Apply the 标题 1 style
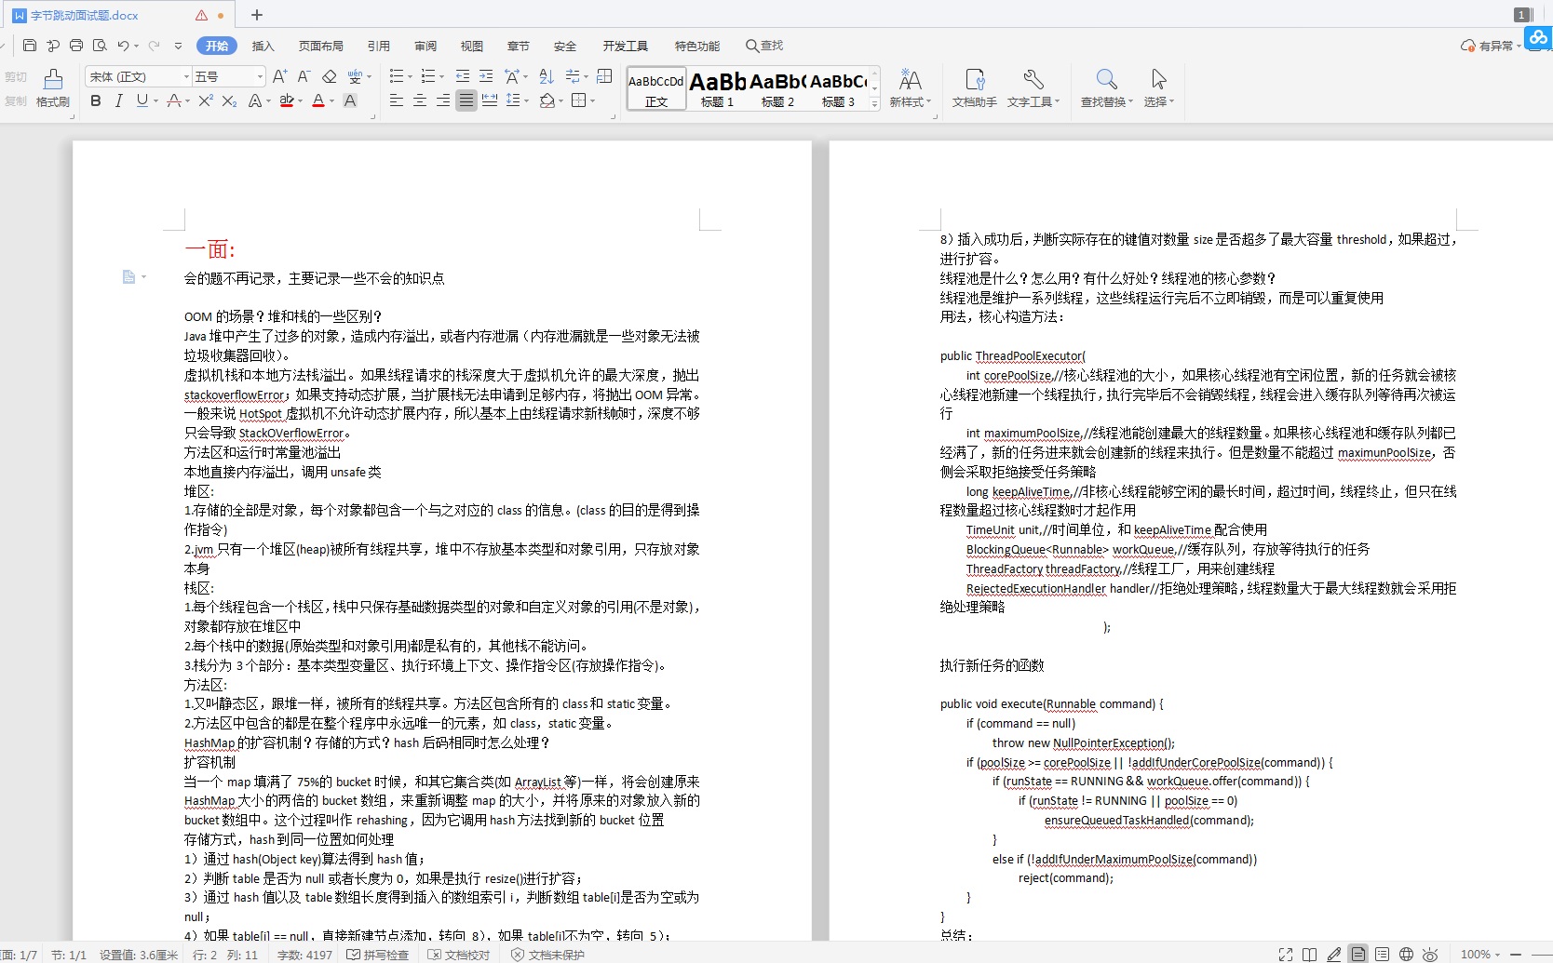1553x963 pixels. pos(717,88)
